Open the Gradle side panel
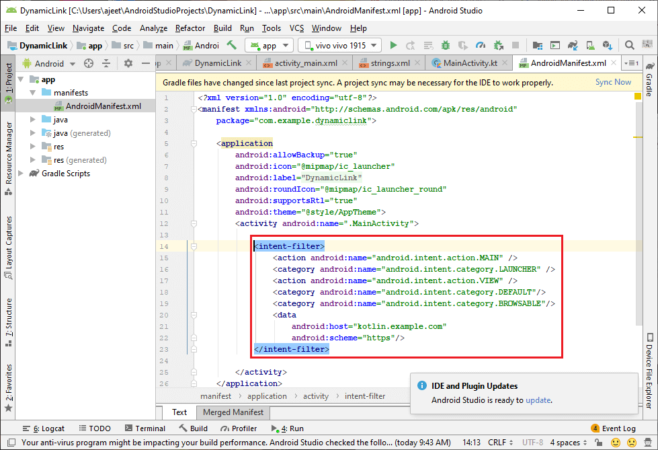The width and height of the screenshot is (658, 450). (650, 79)
